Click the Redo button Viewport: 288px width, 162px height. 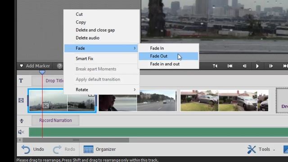coord(64,149)
